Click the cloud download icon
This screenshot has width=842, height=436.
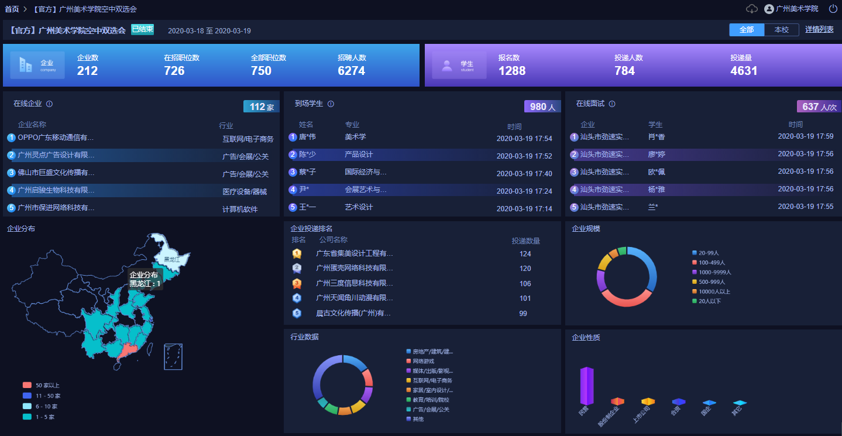752,9
